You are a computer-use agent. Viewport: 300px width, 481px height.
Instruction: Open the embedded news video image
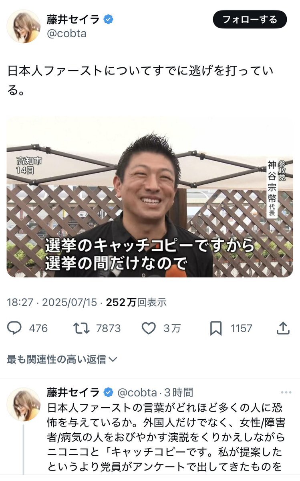[x=150, y=197]
